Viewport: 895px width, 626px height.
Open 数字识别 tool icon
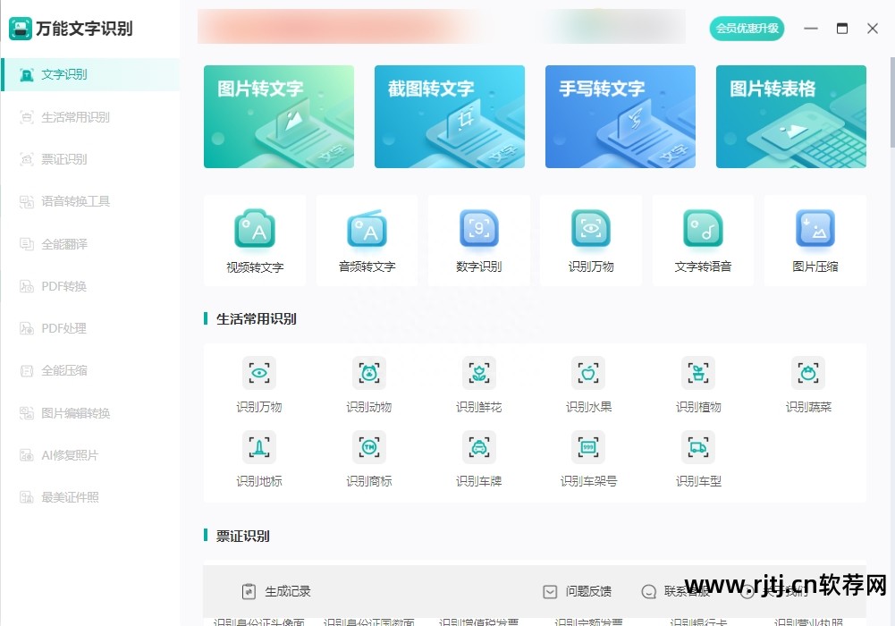(x=479, y=229)
